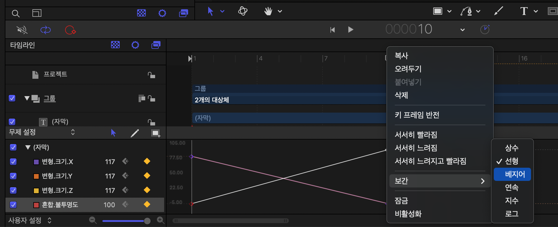This screenshot has height=227, width=558.
Task: Toggle the checkerboard mask icon in top bar
Action: click(x=141, y=13)
